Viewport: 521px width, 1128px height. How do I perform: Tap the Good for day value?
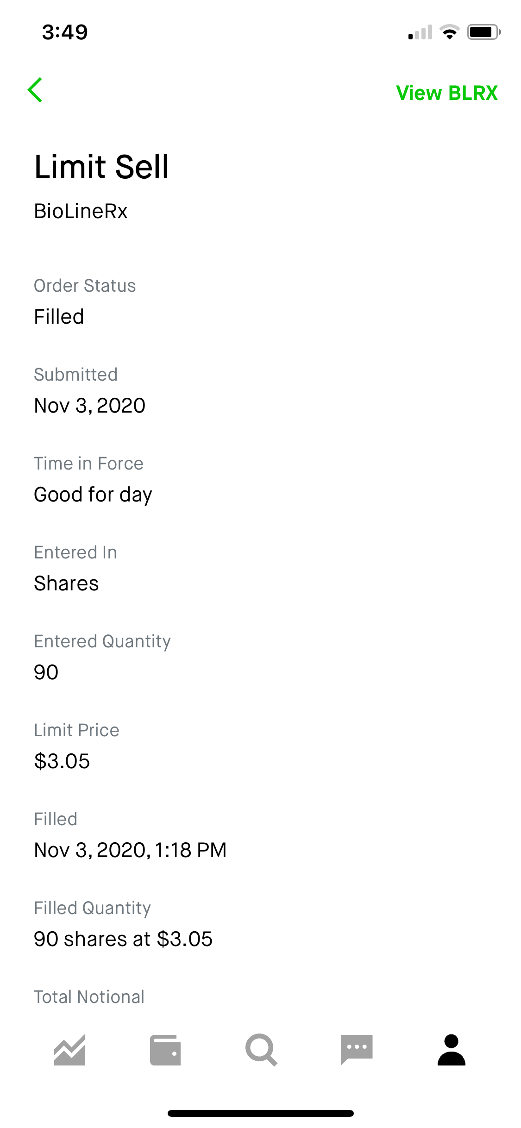pyautogui.click(x=93, y=495)
